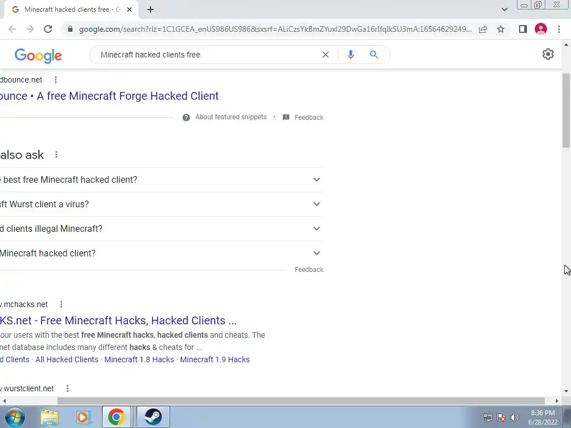The height and width of the screenshot is (428, 571).
Task: Reload the current page
Action: [48, 29]
